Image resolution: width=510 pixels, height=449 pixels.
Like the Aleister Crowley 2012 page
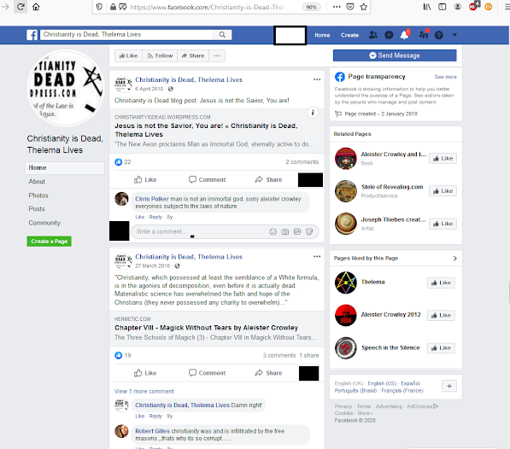441,316
